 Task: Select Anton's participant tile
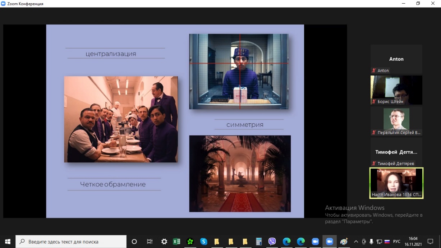coord(396,59)
